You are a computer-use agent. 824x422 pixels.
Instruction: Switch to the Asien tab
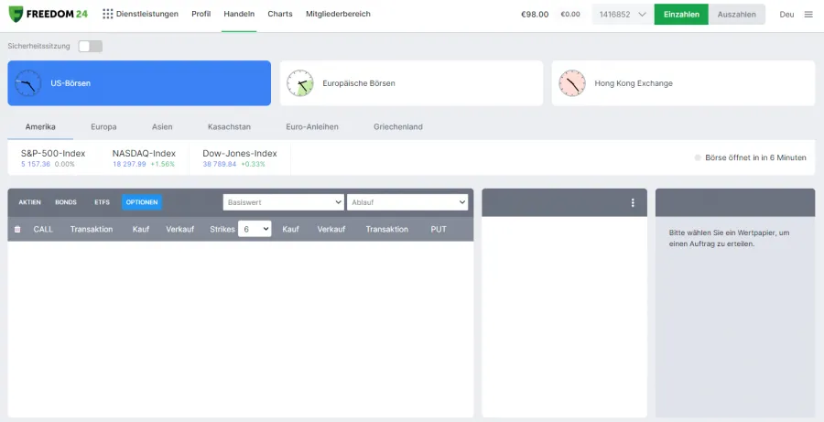click(x=162, y=126)
